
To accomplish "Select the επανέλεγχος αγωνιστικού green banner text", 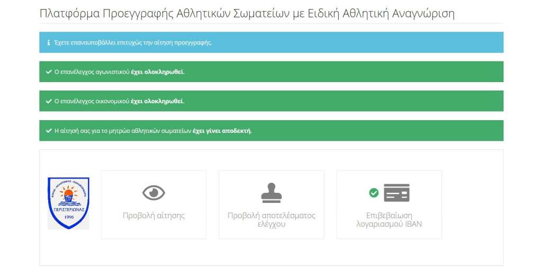I will 92,71.
